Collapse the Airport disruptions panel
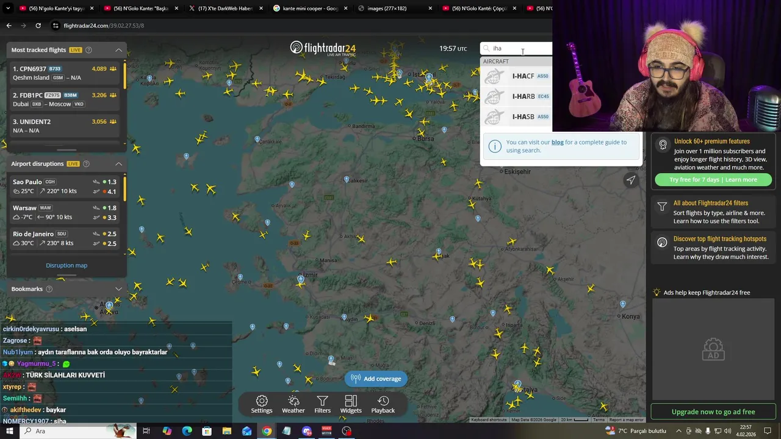781x439 pixels. (118, 163)
